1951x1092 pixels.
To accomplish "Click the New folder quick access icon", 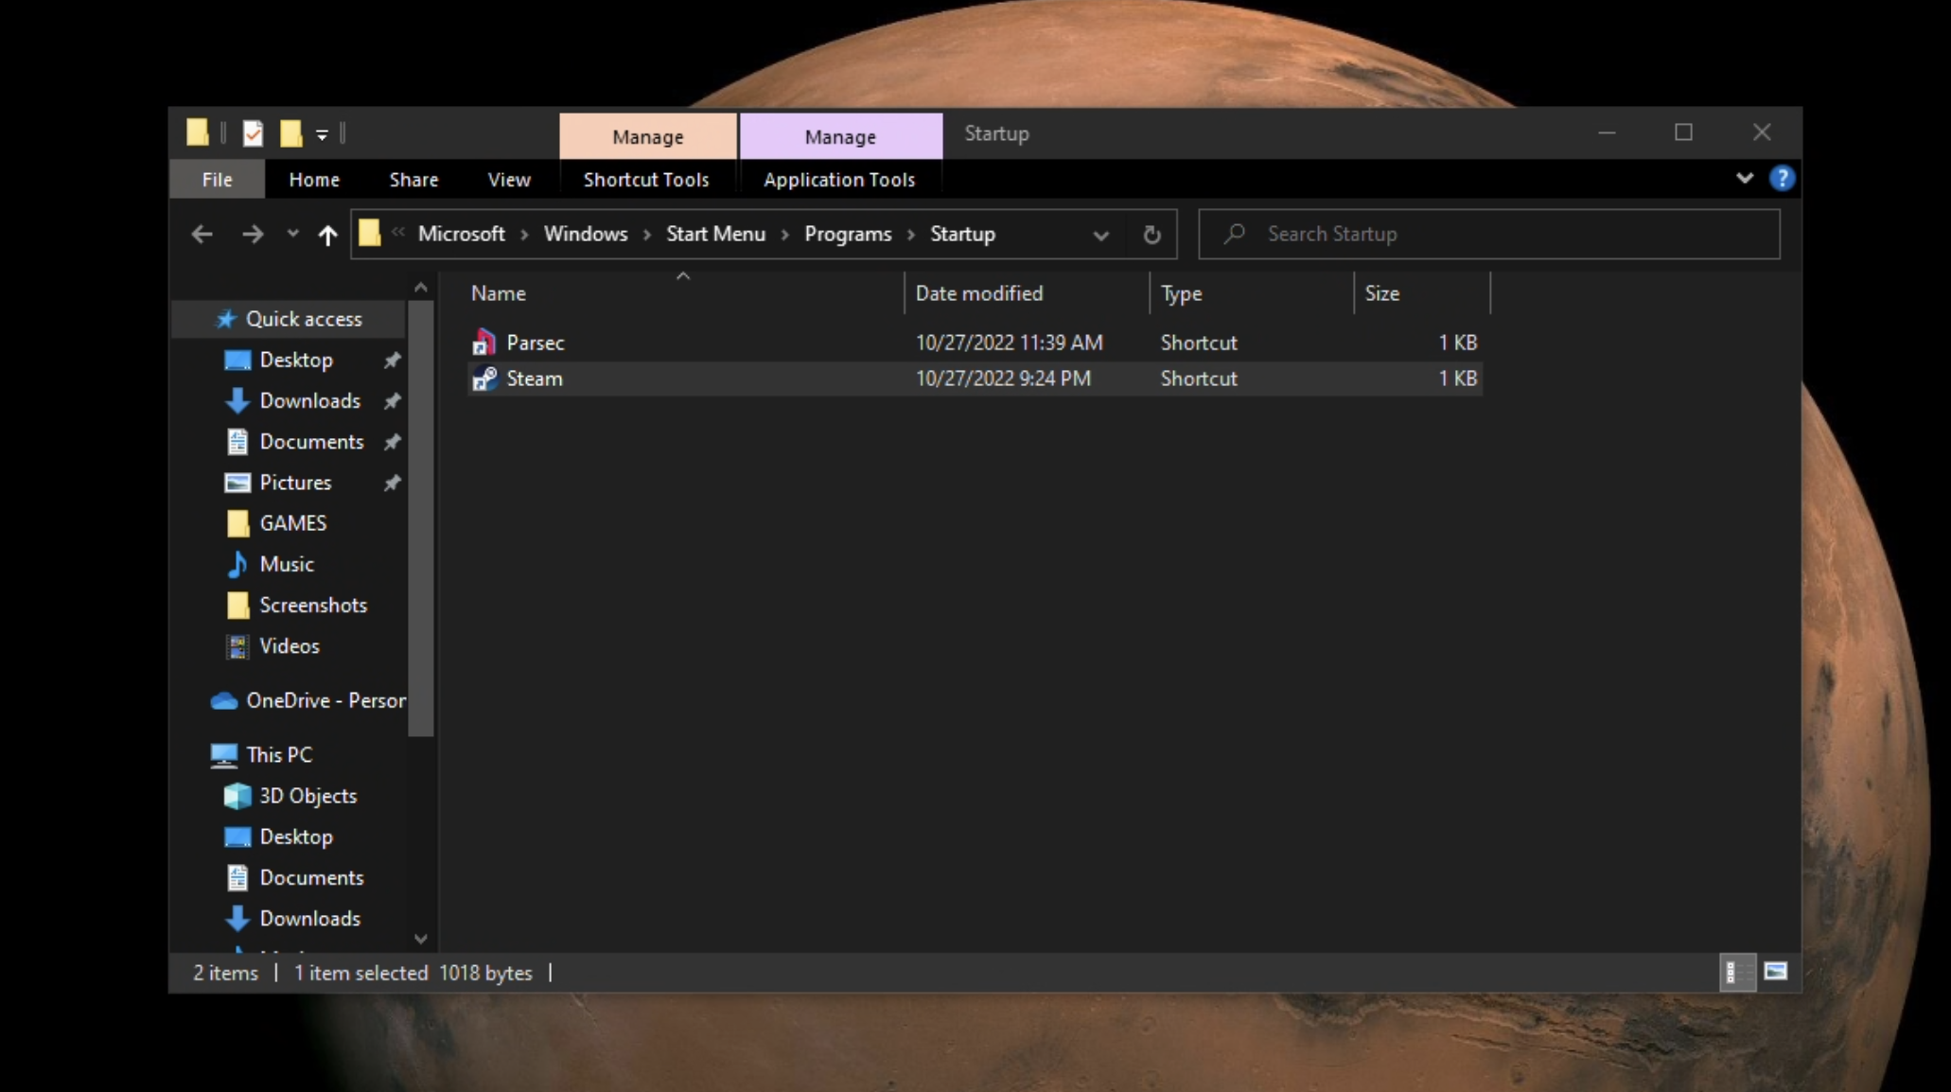I will (291, 133).
